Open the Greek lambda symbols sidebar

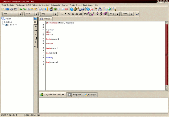click(35, 42)
